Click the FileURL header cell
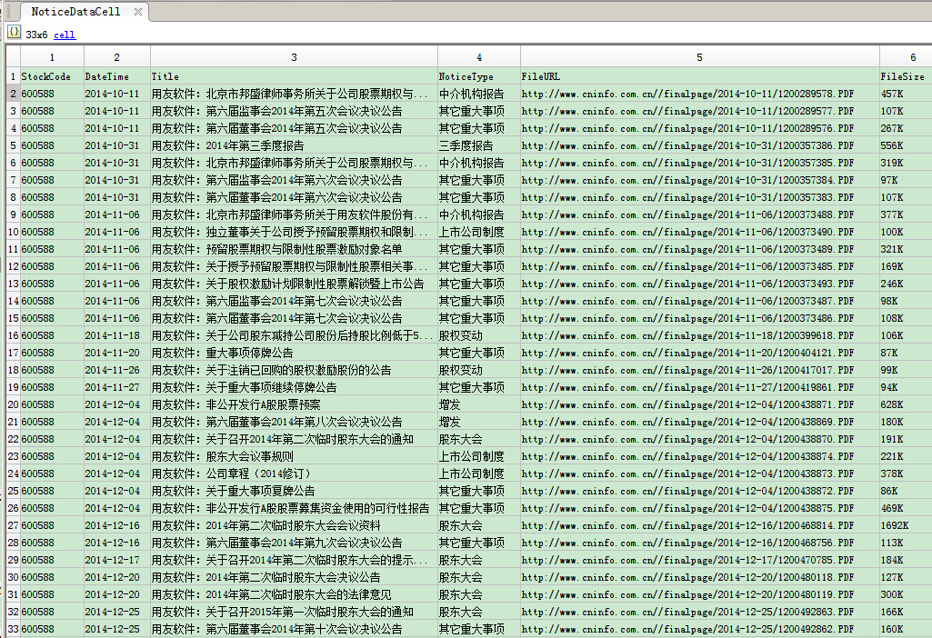Image resolution: width=932 pixels, height=638 pixels. [x=699, y=76]
